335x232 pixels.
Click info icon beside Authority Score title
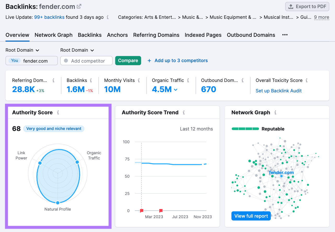58,112
